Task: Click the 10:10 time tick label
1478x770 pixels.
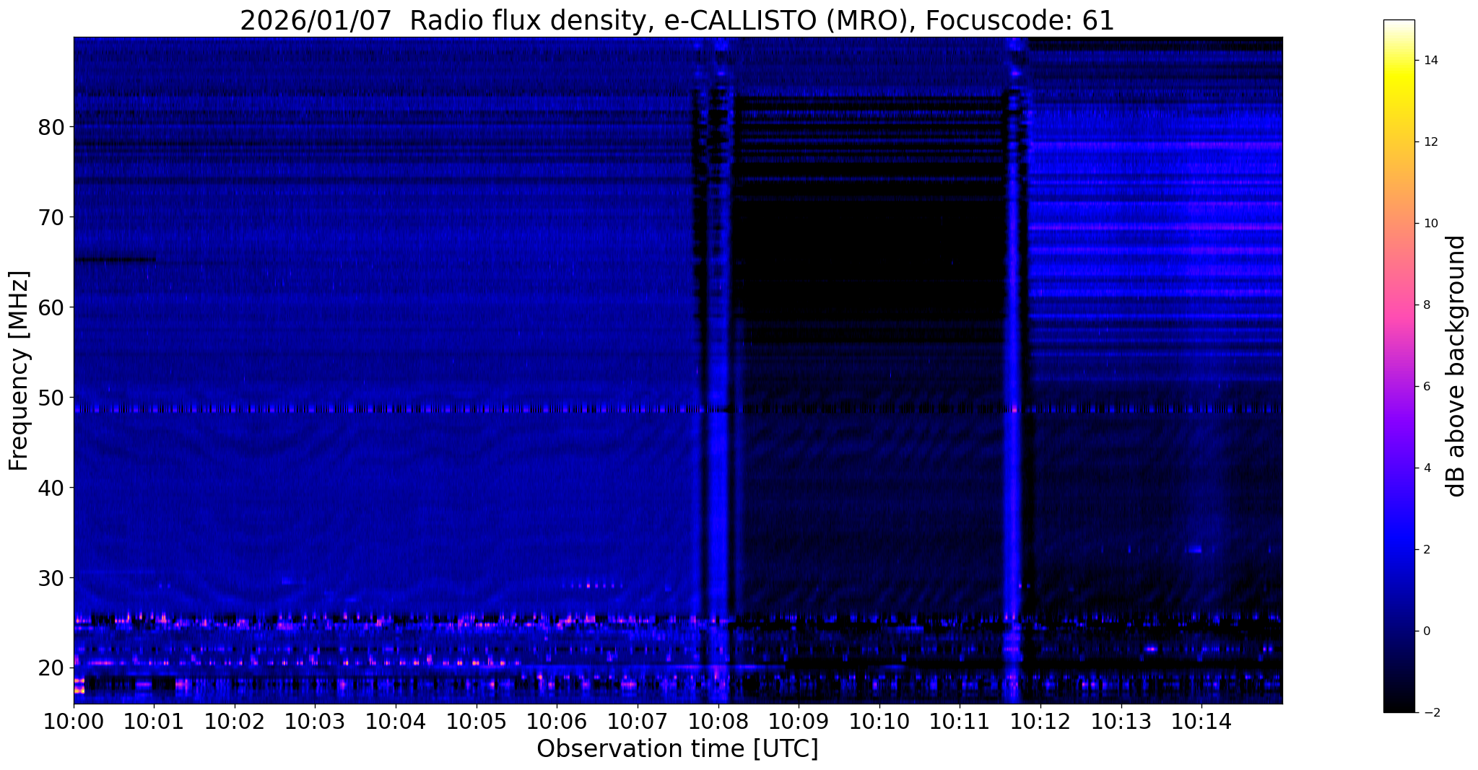Action: click(x=879, y=721)
